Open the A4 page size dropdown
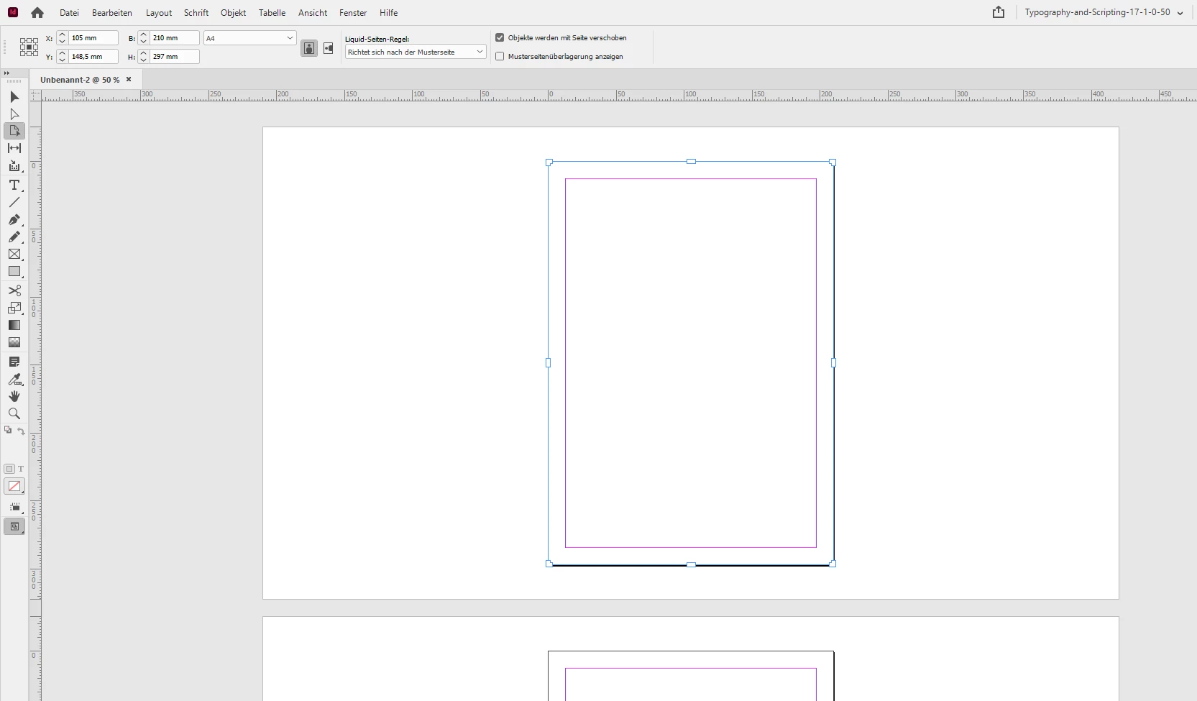 coord(250,38)
